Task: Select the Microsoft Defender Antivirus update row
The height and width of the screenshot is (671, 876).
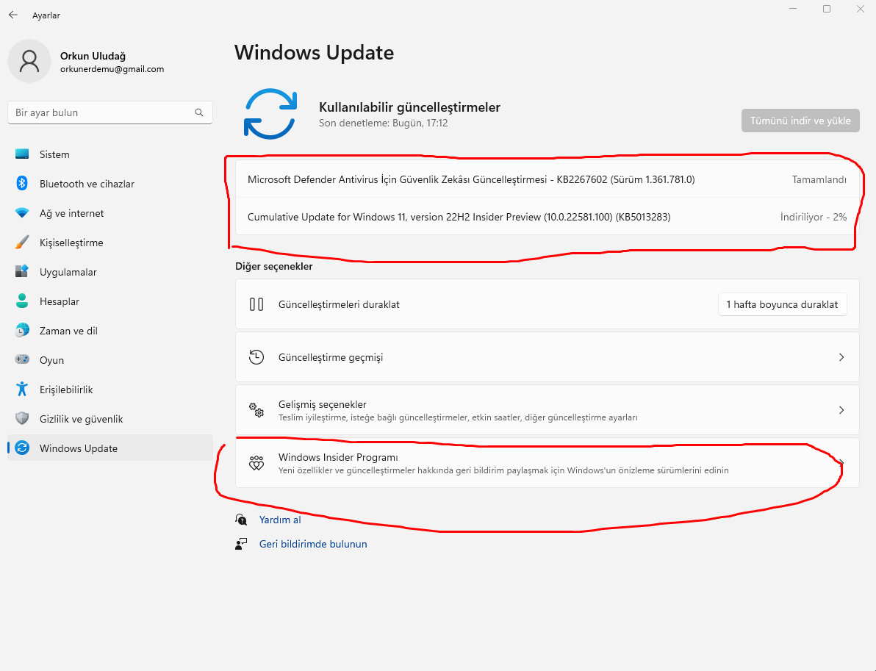Action: point(547,179)
